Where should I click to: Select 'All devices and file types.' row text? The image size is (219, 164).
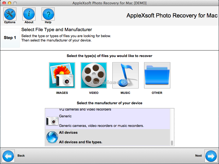(81, 142)
